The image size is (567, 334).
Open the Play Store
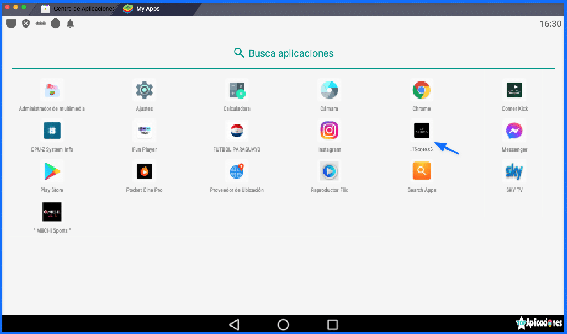52,171
